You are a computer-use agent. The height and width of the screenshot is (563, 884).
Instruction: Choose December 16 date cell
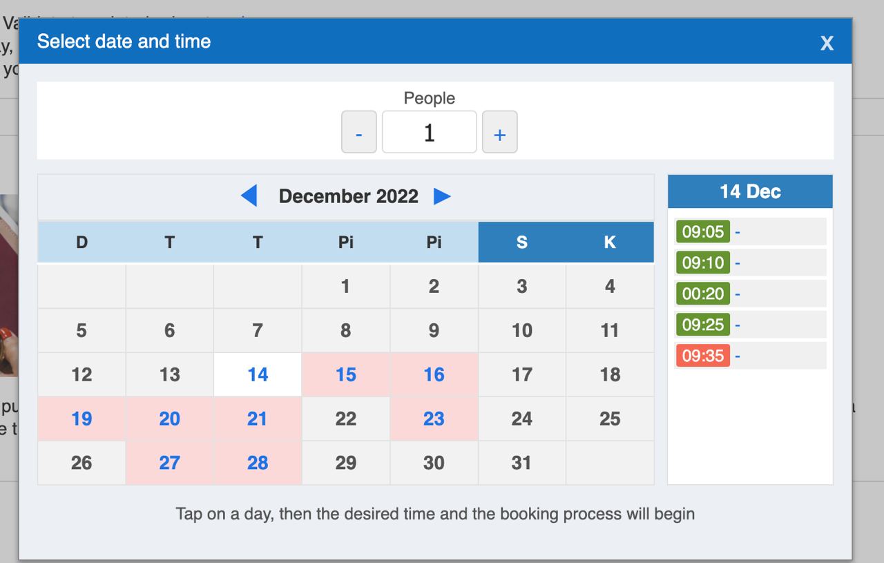[434, 374]
